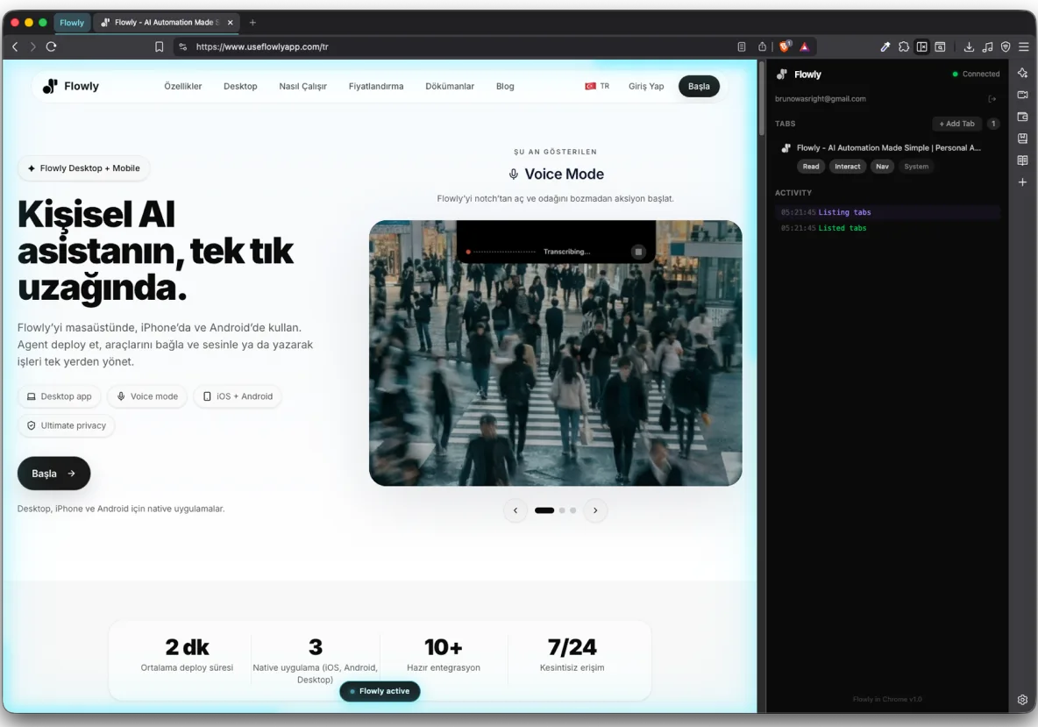Open the Fiyatlandırma menu item
This screenshot has height=727, width=1038.
click(x=376, y=86)
